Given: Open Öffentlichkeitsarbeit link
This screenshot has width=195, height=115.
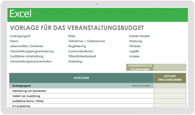Looking at the screenshot, I should [x=82, y=56].
